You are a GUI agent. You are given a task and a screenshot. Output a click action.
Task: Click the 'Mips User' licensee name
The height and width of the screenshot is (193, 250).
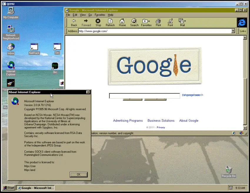(x=30, y=166)
